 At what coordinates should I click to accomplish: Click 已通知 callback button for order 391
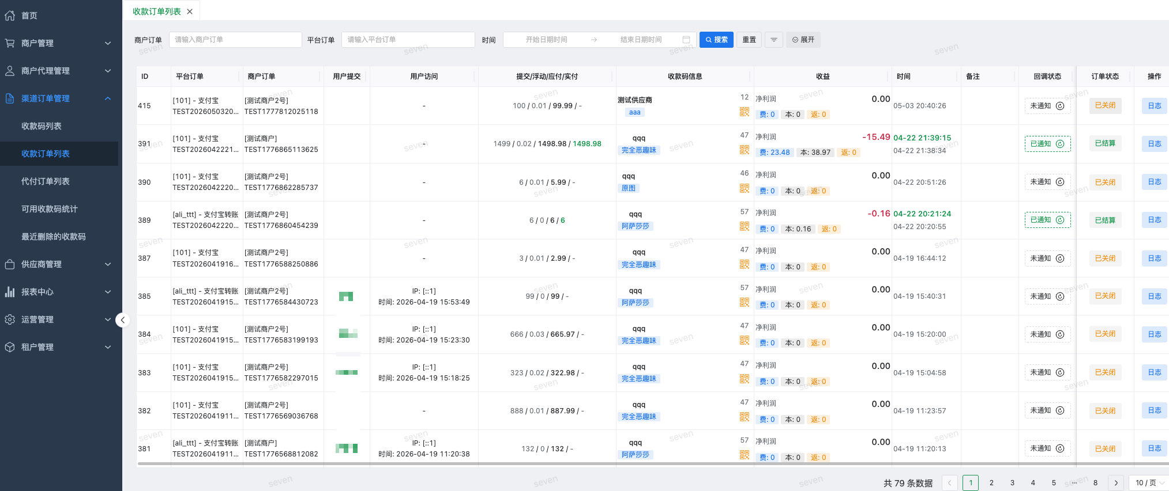pyautogui.click(x=1047, y=144)
